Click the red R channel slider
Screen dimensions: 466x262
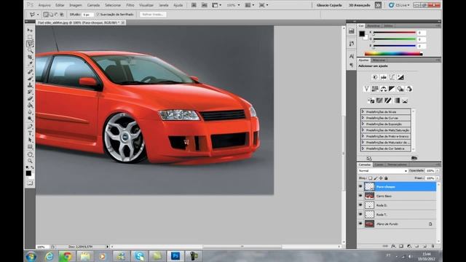pyautogui.click(x=395, y=32)
